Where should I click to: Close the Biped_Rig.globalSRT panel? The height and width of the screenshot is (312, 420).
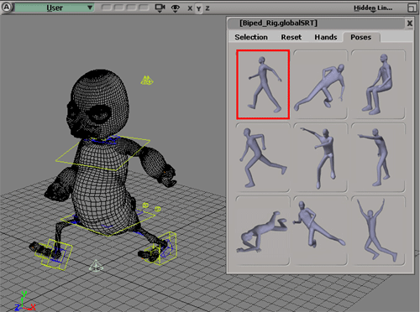(410, 23)
